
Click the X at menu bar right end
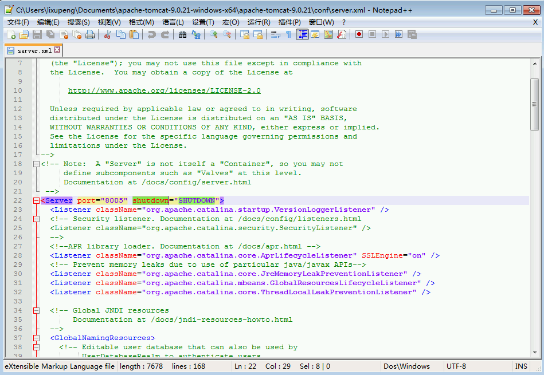coord(535,22)
